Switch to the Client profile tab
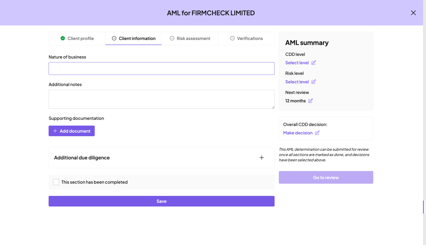Viewport: 426px width, 245px height. point(77,39)
